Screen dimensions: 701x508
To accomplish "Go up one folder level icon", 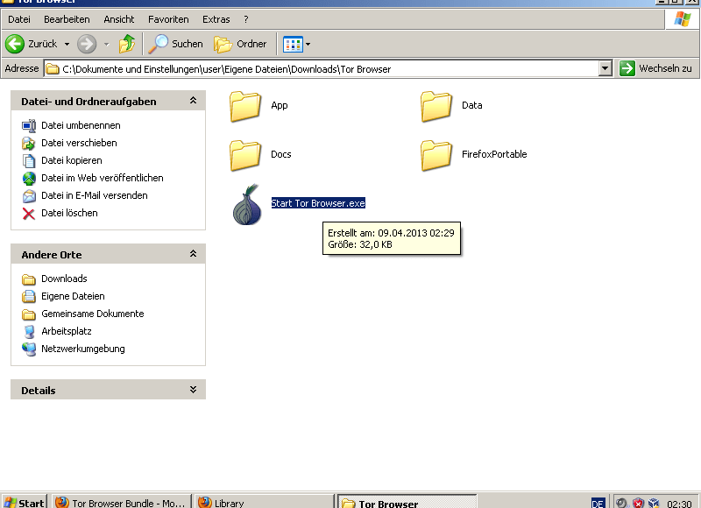I will point(127,44).
